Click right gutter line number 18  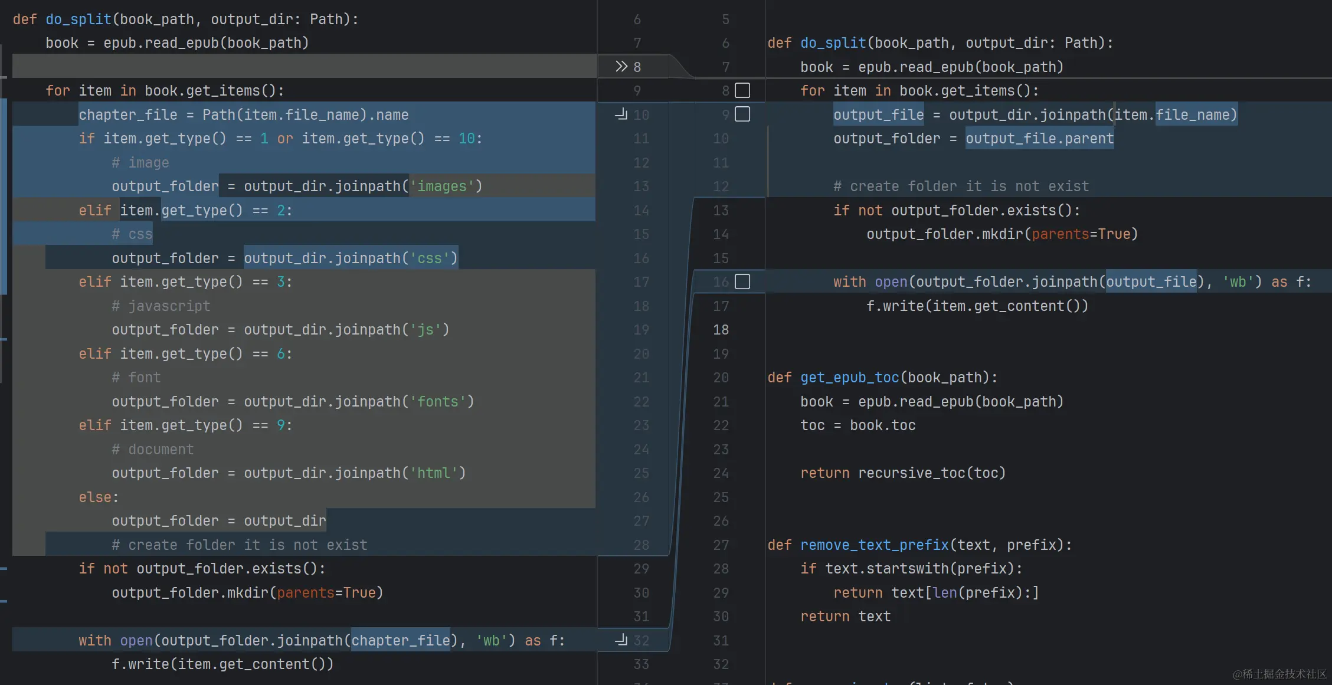(x=721, y=330)
